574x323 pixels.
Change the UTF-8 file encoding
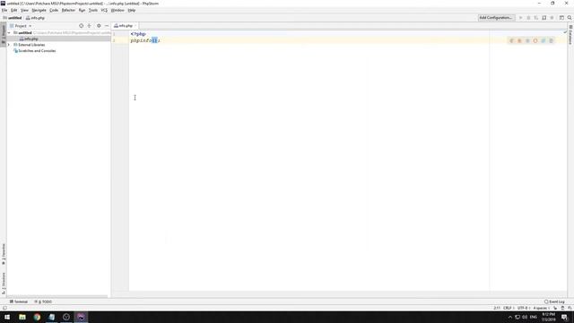click(x=523, y=308)
